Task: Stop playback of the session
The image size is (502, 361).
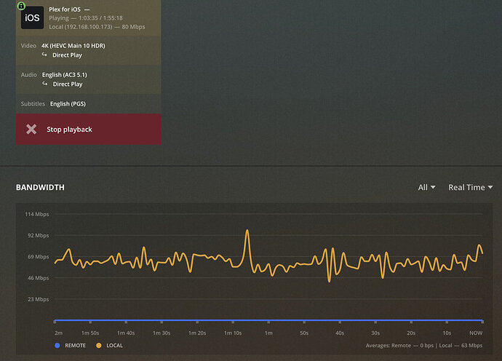Action: [x=88, y=129]
